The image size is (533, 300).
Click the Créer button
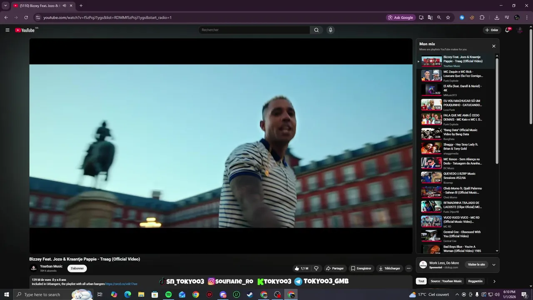click(x=492, y=30)
